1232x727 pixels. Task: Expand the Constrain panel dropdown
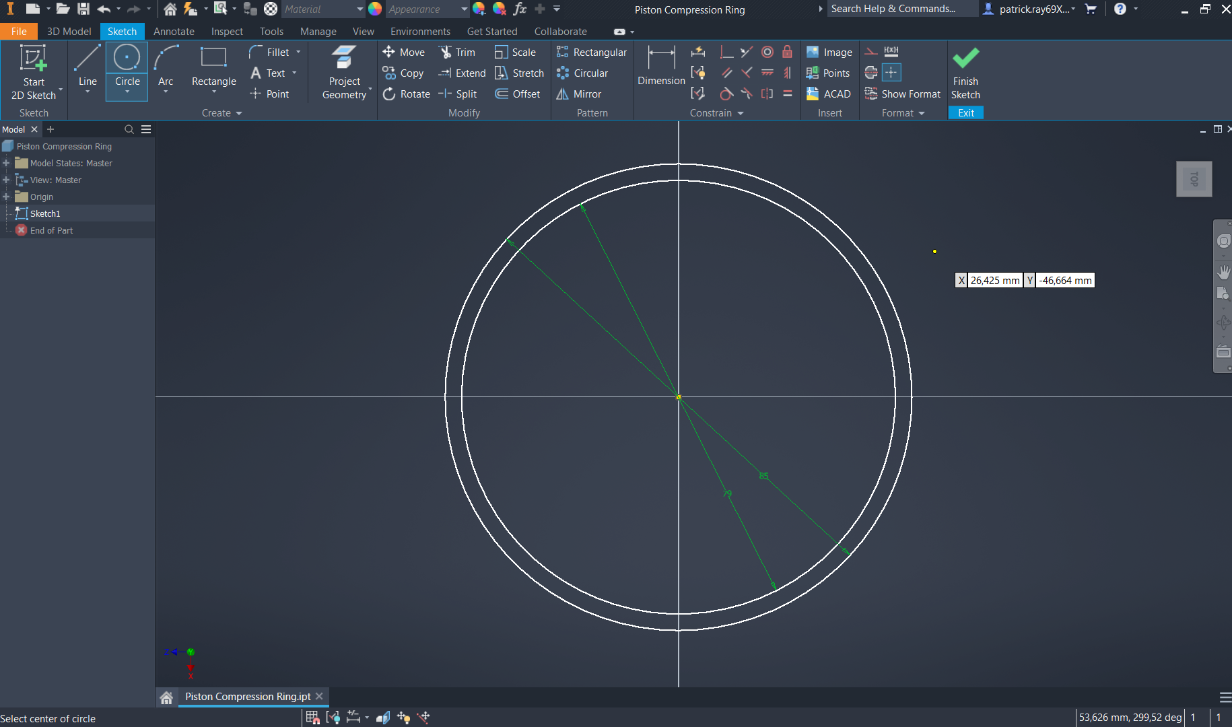click(x=741, y=113)
